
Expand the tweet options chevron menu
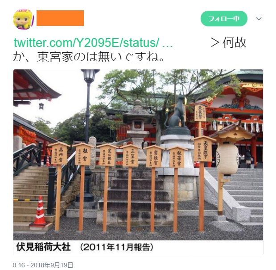pos(259,19)
